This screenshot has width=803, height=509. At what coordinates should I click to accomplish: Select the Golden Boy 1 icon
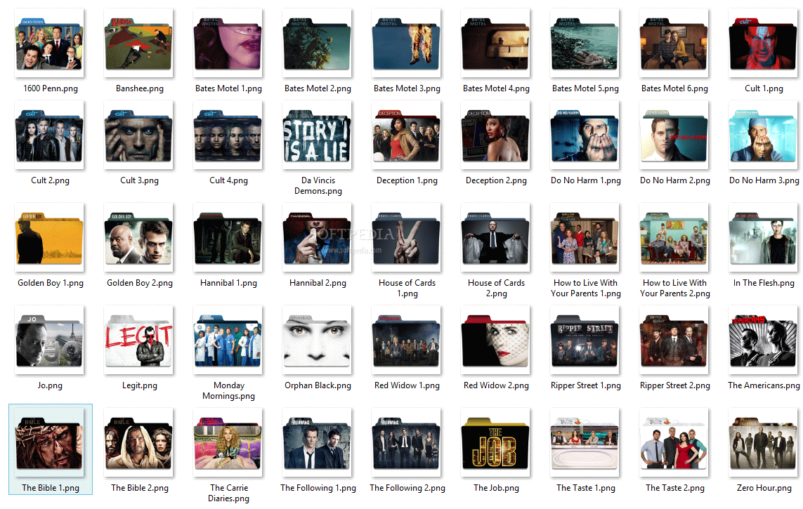coord(50,237)
